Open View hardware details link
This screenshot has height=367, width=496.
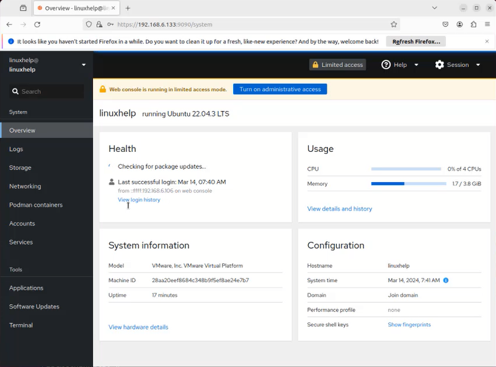coord(138,327)
